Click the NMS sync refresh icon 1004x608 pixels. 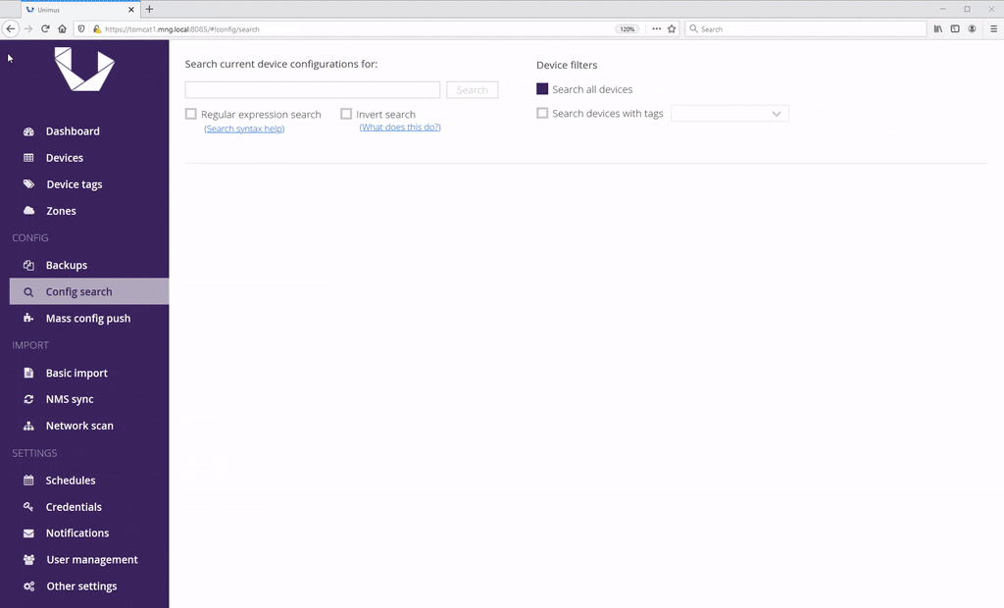pyautogui.click(x=28, y=399)
